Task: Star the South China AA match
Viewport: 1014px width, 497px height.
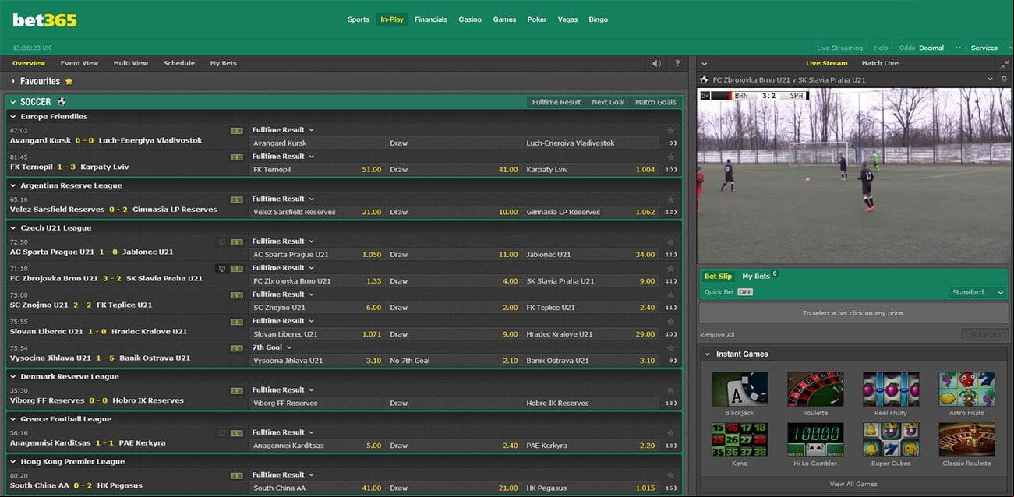Action: (x=670, y=475)
